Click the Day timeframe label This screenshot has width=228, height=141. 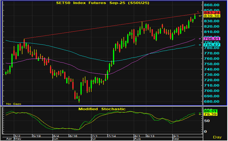tap(217, 137)
